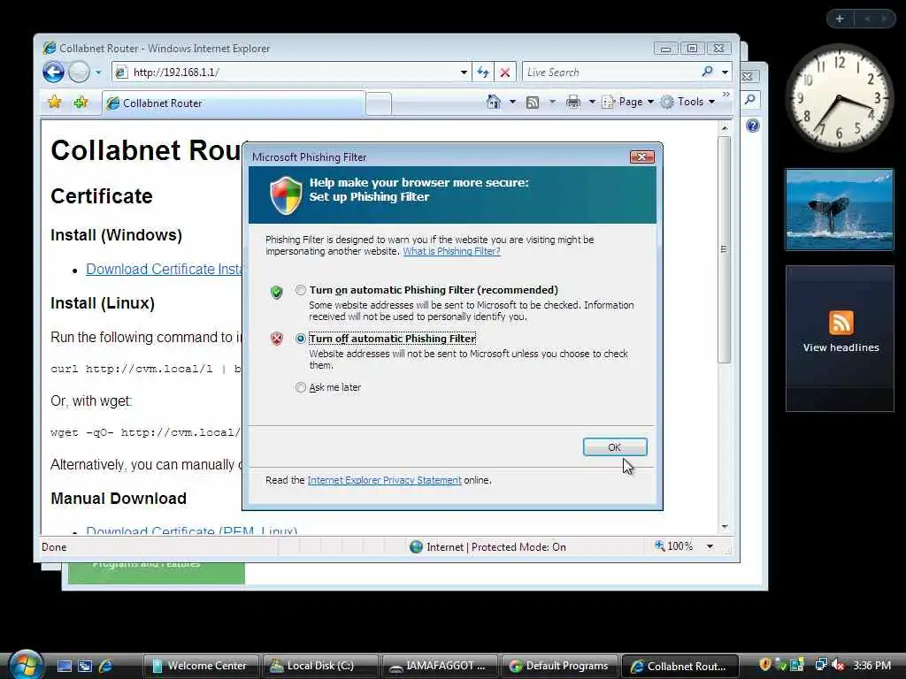Click the search icon in background window
Image resolution: width=906 pixels, height=679 pixels.
click(750, 99)
